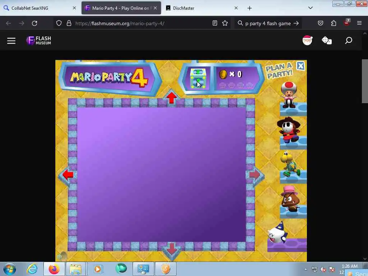
Task: Bookmark this page with star
Action: pos(225,23)
